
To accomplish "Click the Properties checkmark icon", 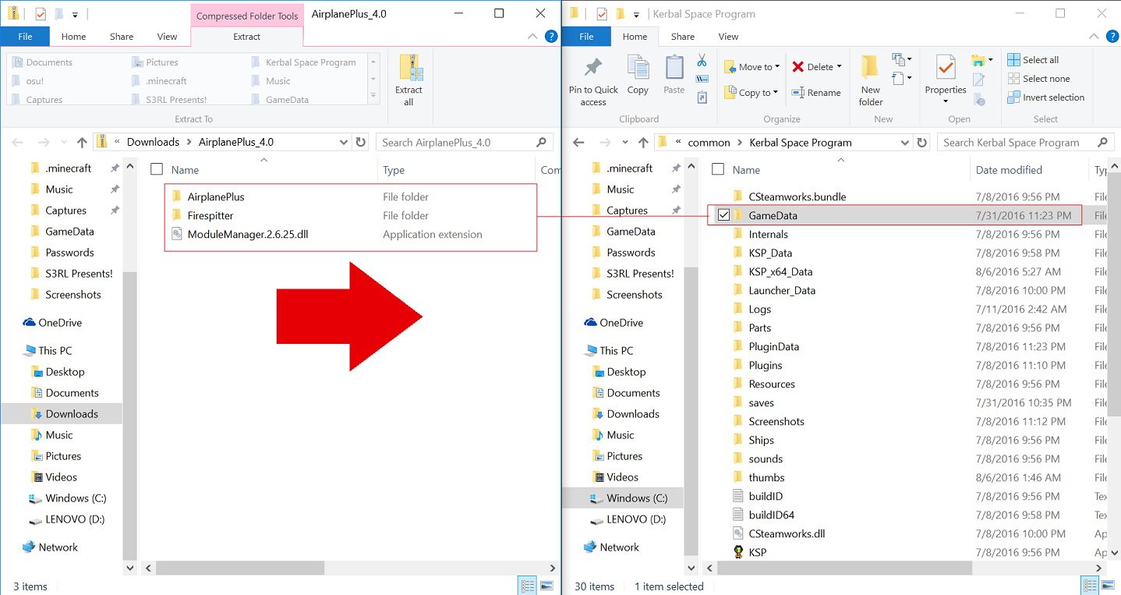I will pos(946,68).
